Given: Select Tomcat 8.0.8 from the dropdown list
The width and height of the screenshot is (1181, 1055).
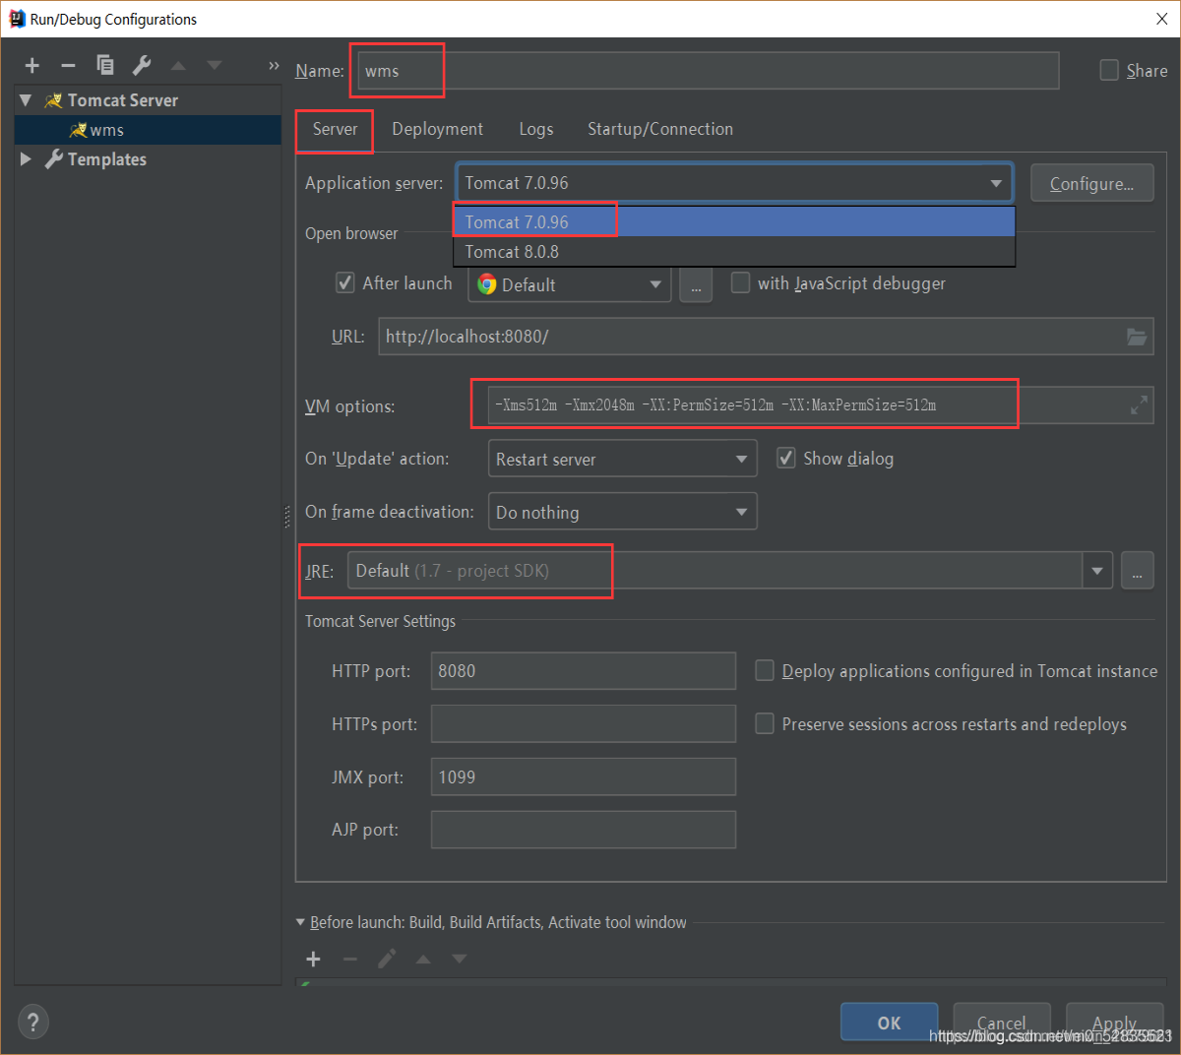Looking at the screenshot, I should tap(734, 252).
